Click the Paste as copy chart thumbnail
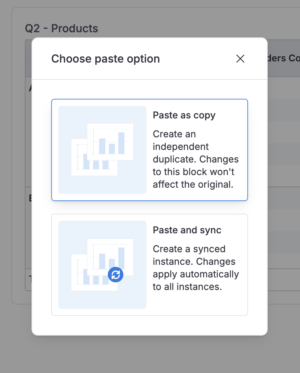Image resolution: width=300 pixels, height=373 pixels. 102,150
